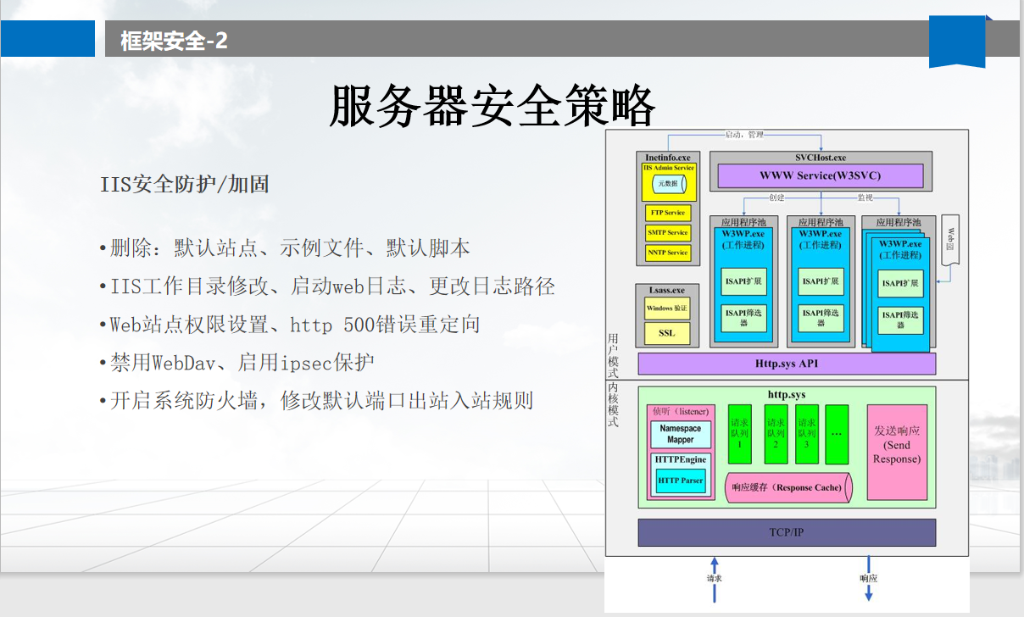This screenshot has width=1024, height=617.
Task: Click the '创建' connector label
Action: (777, 197)
